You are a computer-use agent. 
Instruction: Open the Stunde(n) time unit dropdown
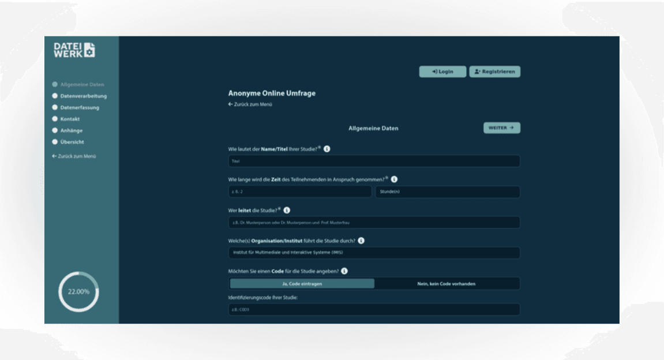tap(447, 192)
